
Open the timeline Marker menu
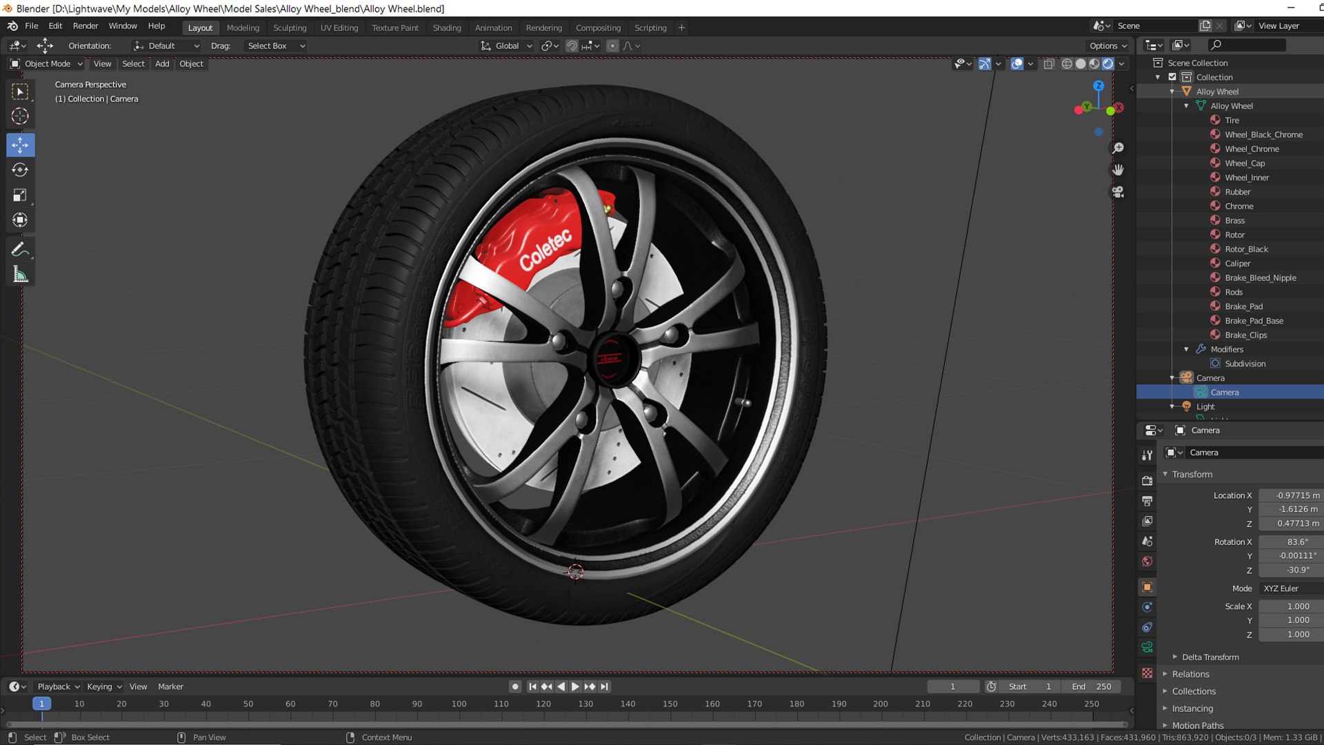tap(170, 687)
